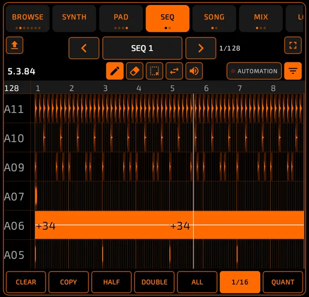Click the COPY button
This screenshot has width=309, height=297.
(x=69, y=282)
